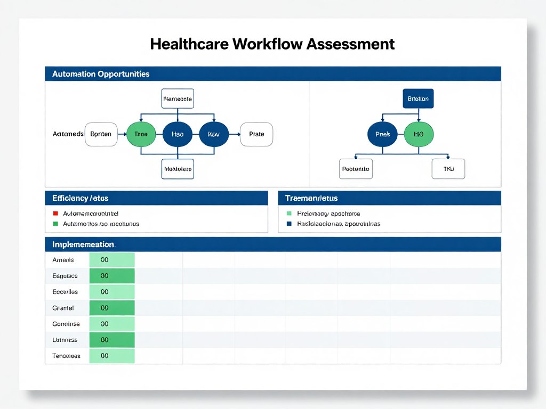Screen dimensions: 546x409
Task: Click the Healthcare Workflow Assessment title
Action: (272, 44)
